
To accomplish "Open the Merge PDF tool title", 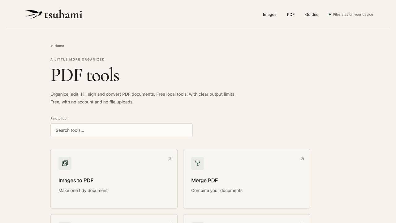I will click(x=204, y=180).
